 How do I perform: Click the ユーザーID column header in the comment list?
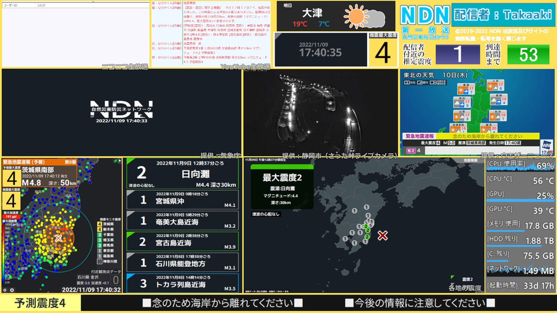click(x=10, y=5)
